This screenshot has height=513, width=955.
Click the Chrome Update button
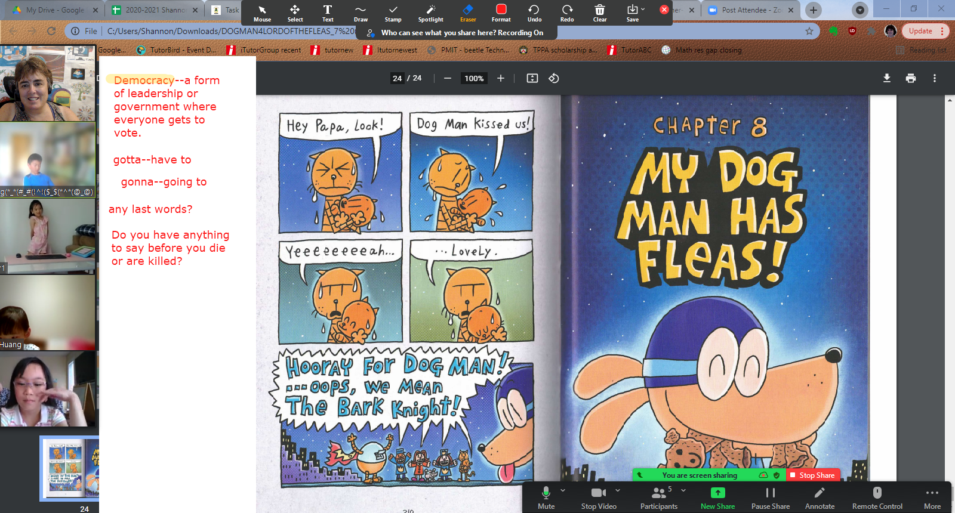point(920,31)
